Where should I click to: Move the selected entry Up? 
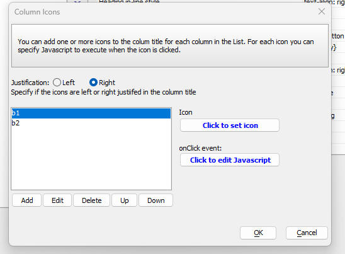(x=124, y=200)
